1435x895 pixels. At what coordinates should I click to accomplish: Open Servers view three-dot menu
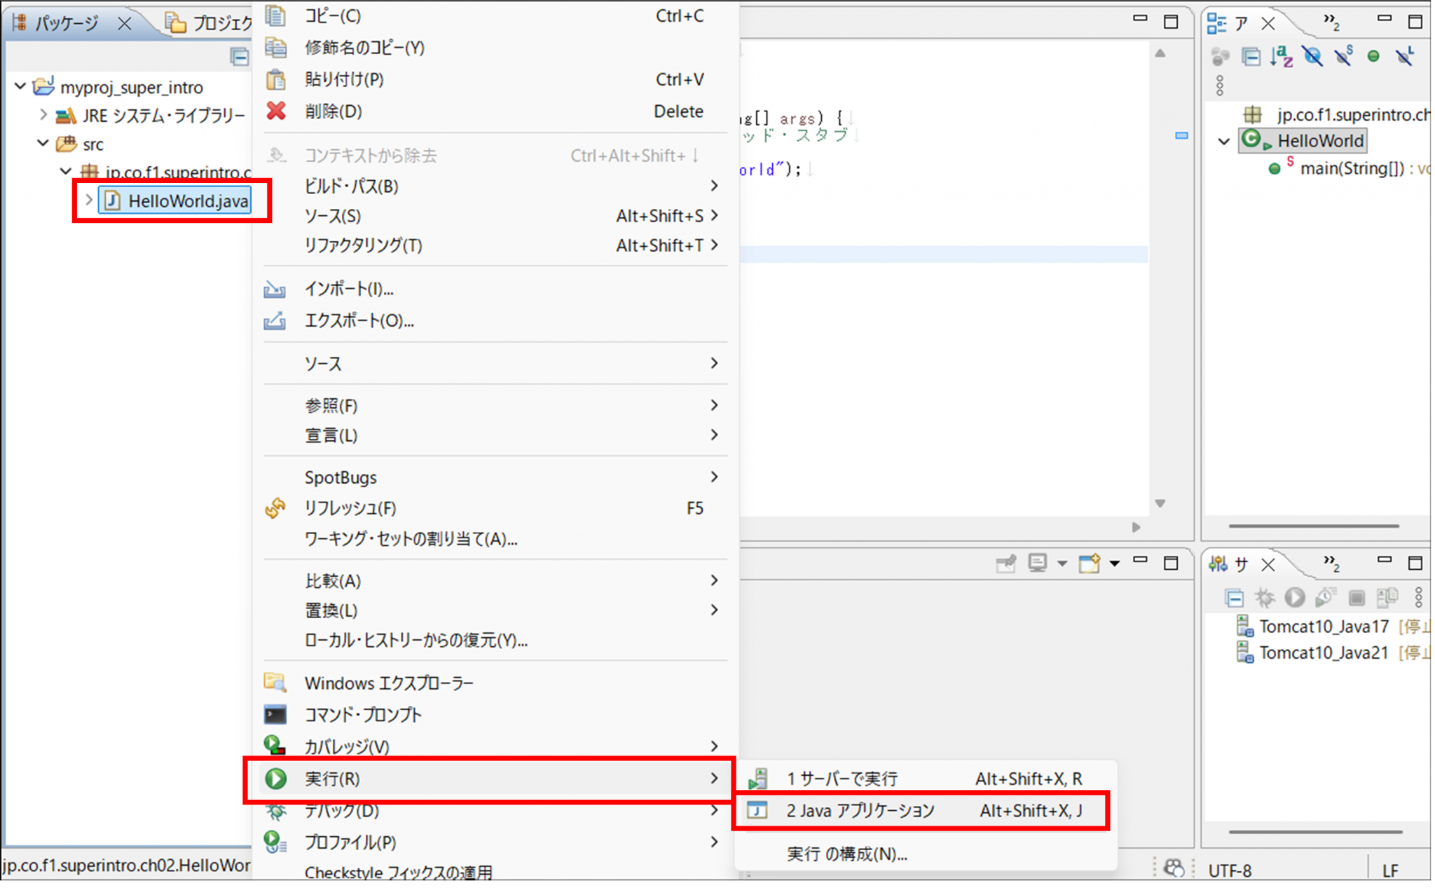click(x=1418, y=598)
